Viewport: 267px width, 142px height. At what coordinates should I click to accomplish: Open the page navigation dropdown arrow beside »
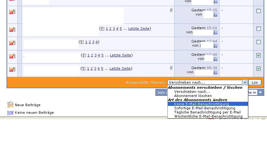[x=260, y=93]
